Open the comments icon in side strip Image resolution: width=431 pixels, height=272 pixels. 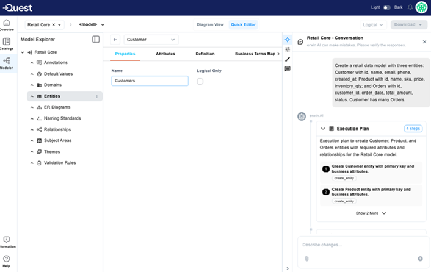[288, 69]
